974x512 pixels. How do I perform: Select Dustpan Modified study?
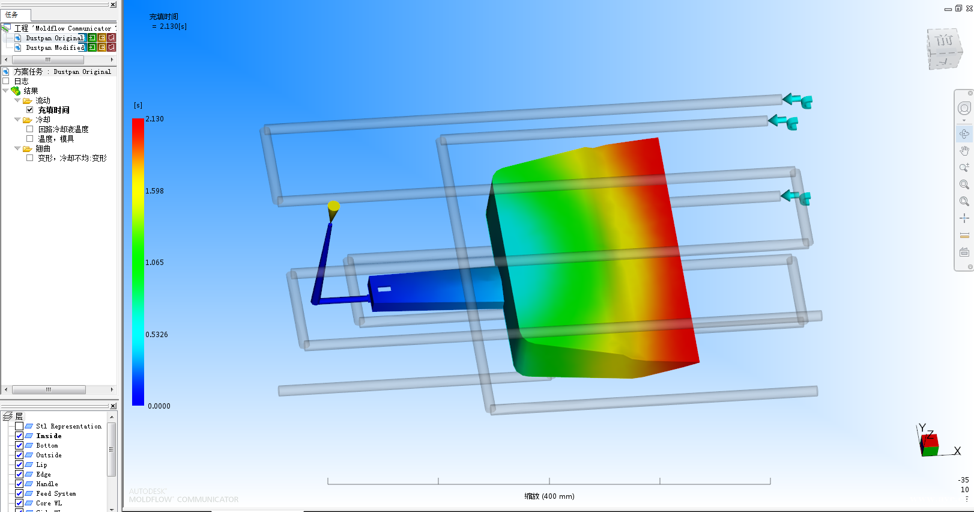pyautogui.click(x=55, y=47)
